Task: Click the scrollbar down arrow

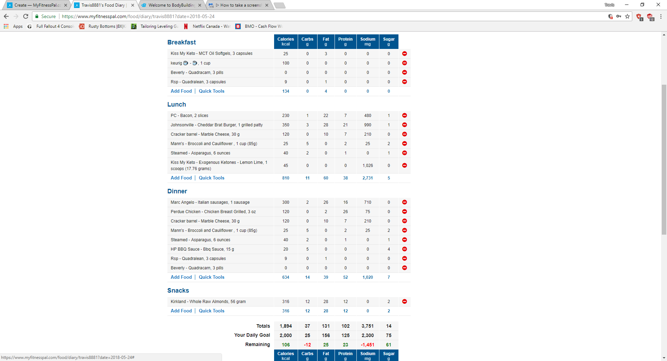Action: 664,358
